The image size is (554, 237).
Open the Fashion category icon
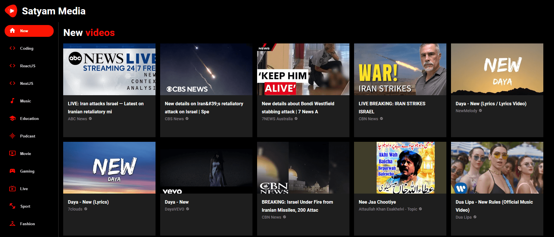pyautogui.click(x=12, y=224)
